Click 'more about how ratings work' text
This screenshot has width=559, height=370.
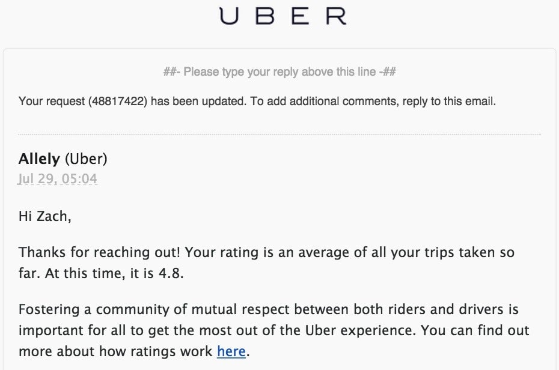(x=115, y=351)
